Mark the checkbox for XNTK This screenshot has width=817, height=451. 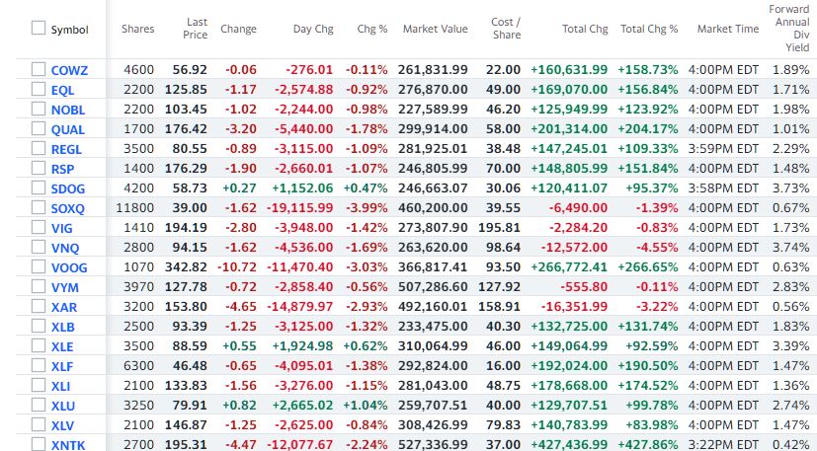[x=38, y=445]
